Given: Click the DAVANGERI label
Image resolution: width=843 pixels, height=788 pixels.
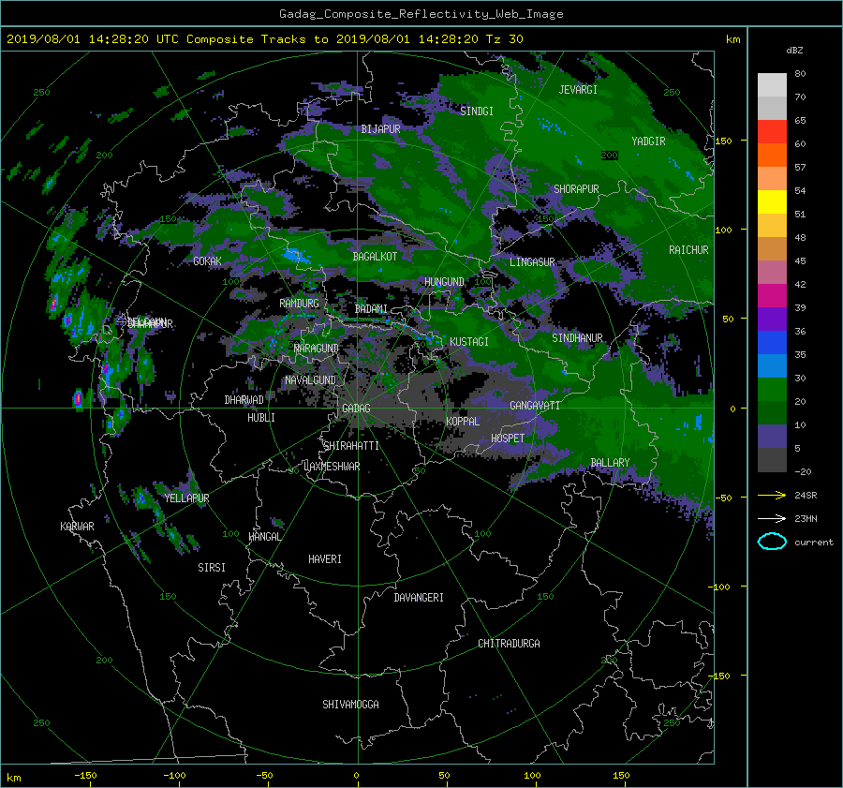Looking at the screenshot, I should point(419,598).
